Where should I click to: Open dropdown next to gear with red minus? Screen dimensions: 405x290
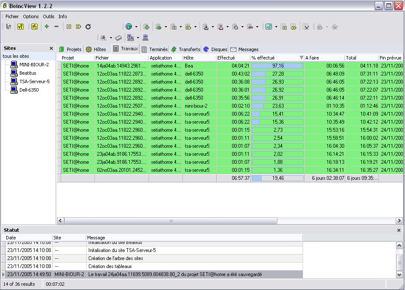257,27
